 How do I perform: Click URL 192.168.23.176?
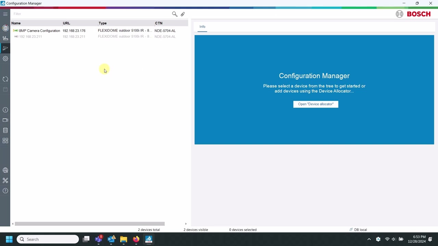pos(74,31)
